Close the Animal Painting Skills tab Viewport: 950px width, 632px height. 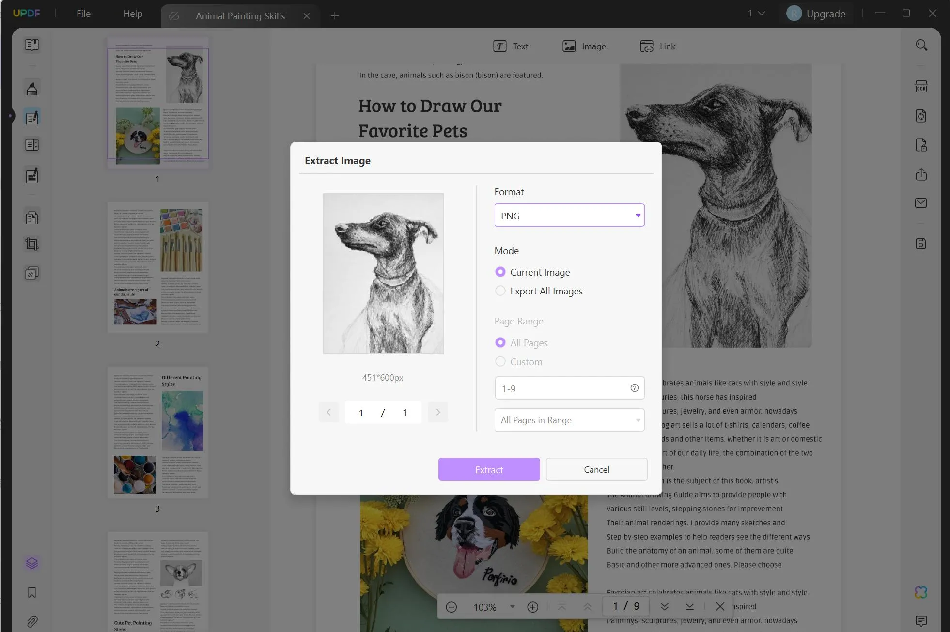[306, 16]
